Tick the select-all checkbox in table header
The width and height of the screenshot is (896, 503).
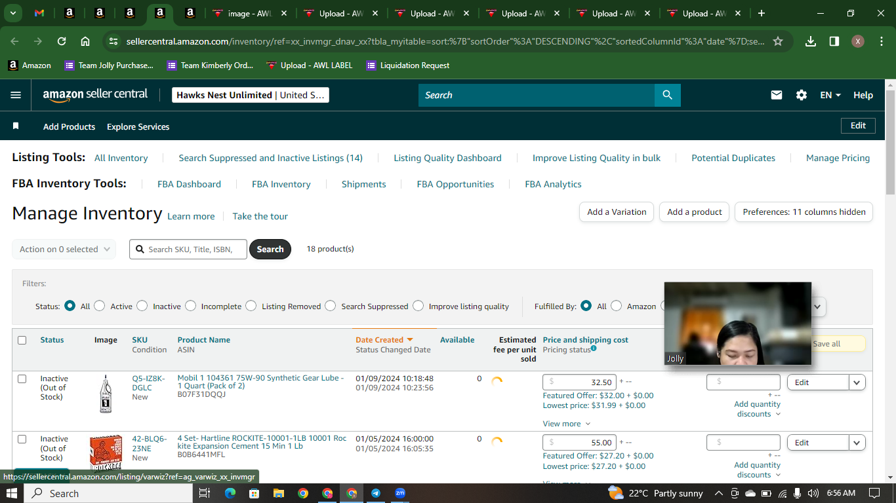22,340
